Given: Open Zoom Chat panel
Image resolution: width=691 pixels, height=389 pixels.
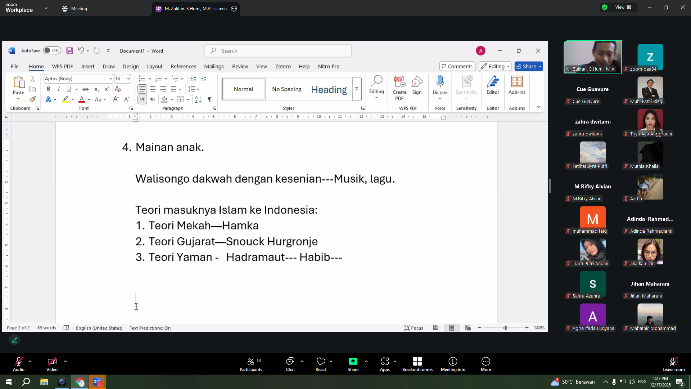Looking at the screenshot, I should point(290,364).
